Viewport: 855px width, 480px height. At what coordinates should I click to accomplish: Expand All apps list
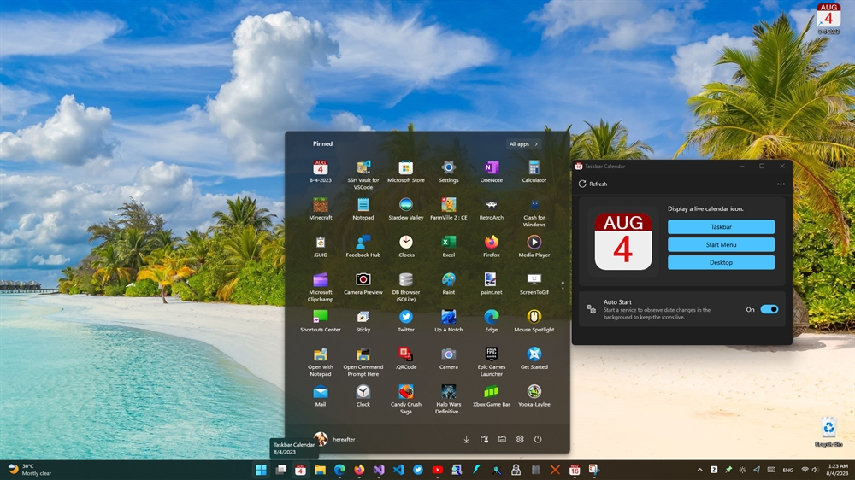tap(523, 143)
